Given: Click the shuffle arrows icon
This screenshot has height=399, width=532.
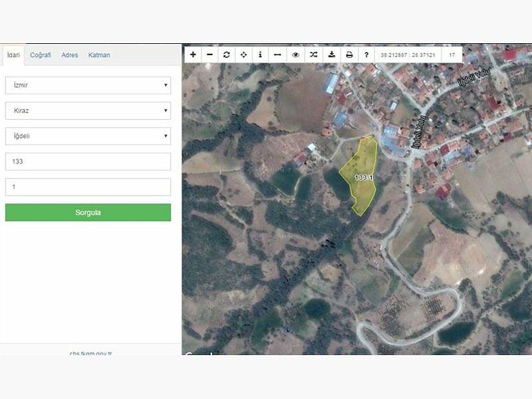Looking at the screenshot, I should point(313,55).
